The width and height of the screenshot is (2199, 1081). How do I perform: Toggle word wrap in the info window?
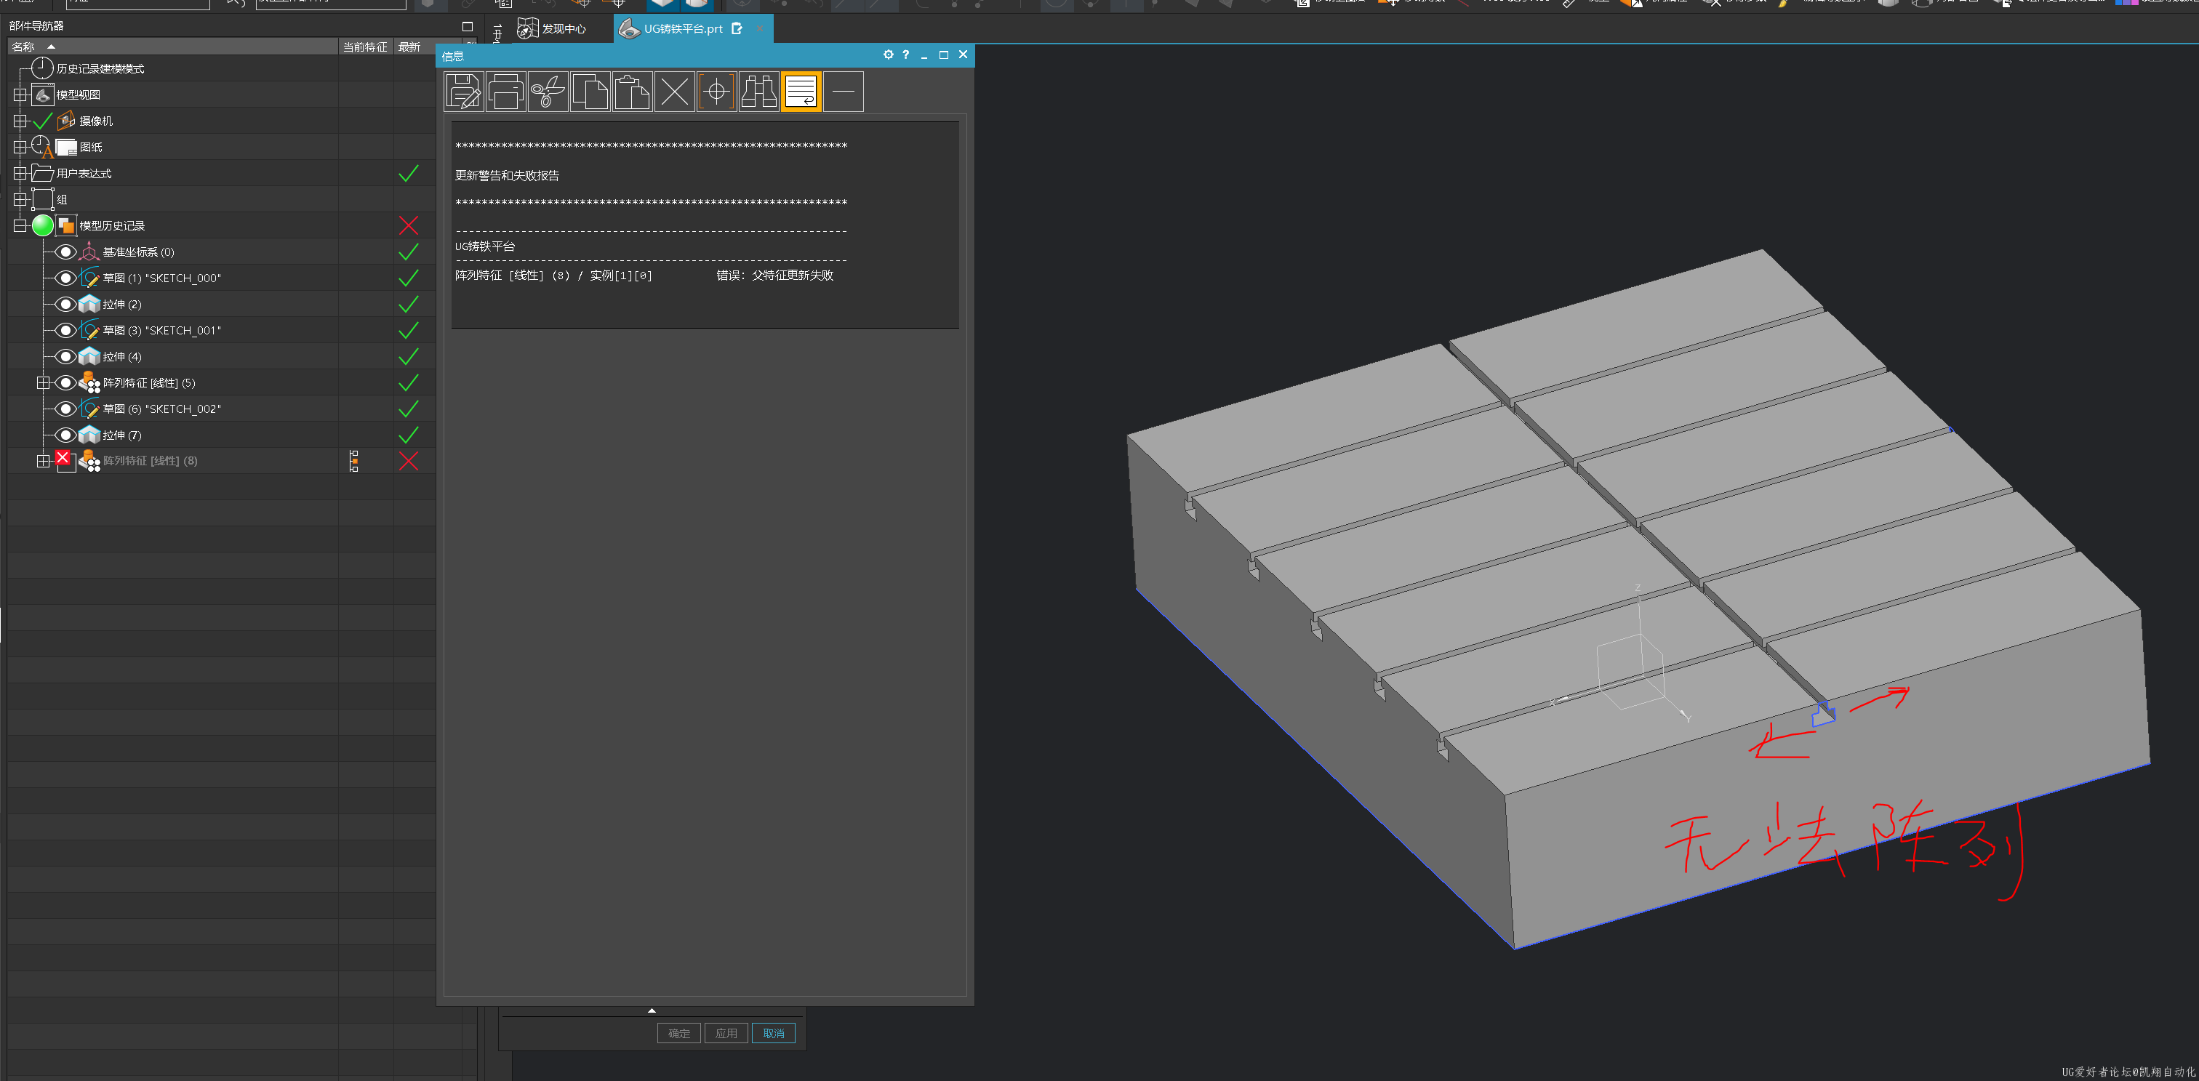(x=801, y=92)
